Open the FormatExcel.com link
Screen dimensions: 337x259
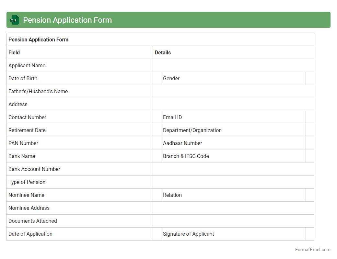tap(312, 250)
